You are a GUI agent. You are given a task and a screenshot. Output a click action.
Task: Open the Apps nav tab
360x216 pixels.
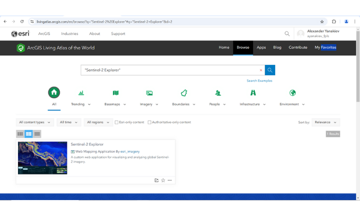[261, 47]
